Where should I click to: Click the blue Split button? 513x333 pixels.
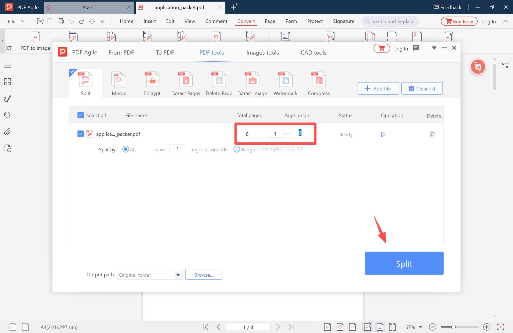(x=404, y=263)
